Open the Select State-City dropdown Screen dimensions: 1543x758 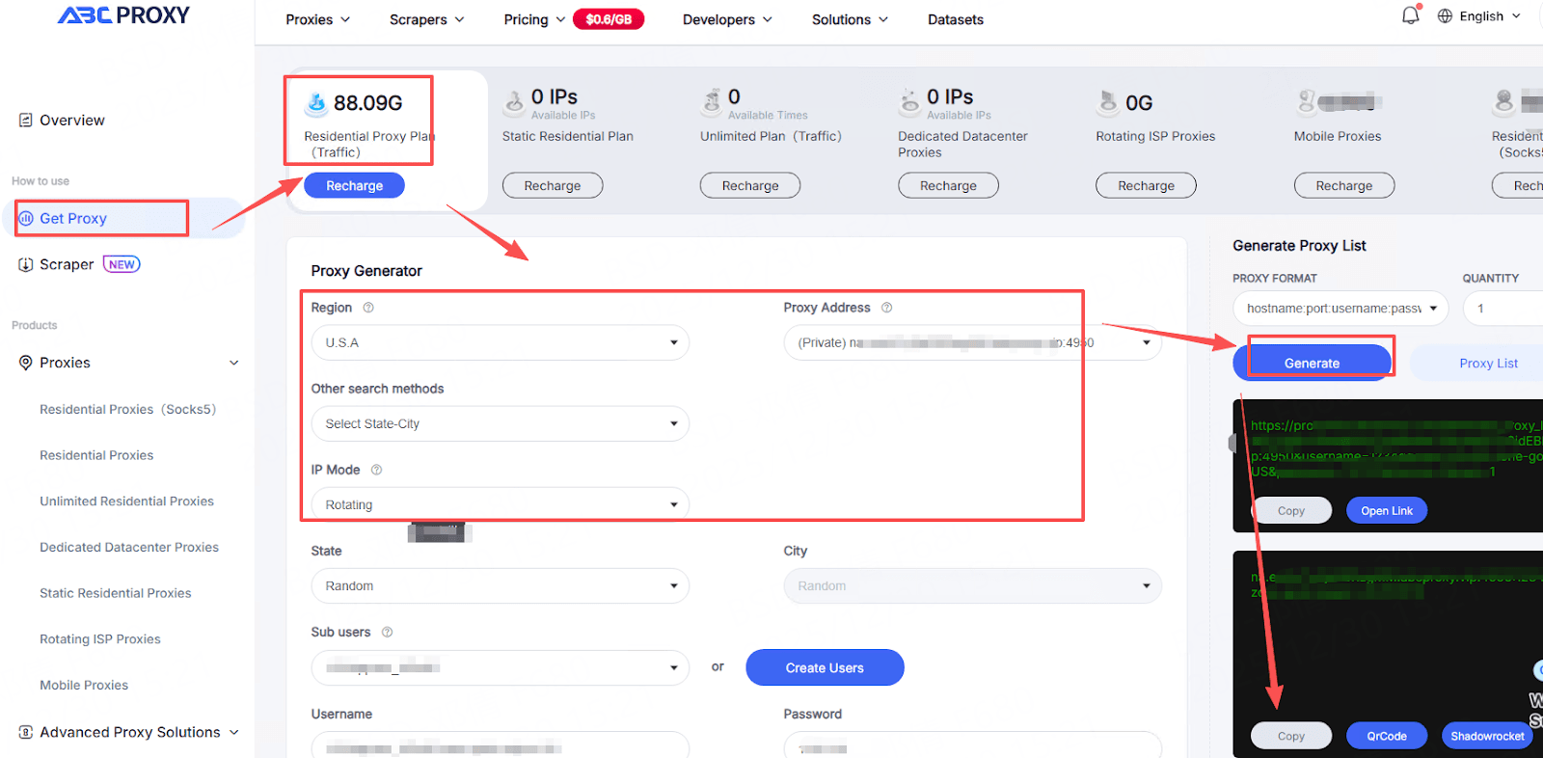[x=500, y=423]
